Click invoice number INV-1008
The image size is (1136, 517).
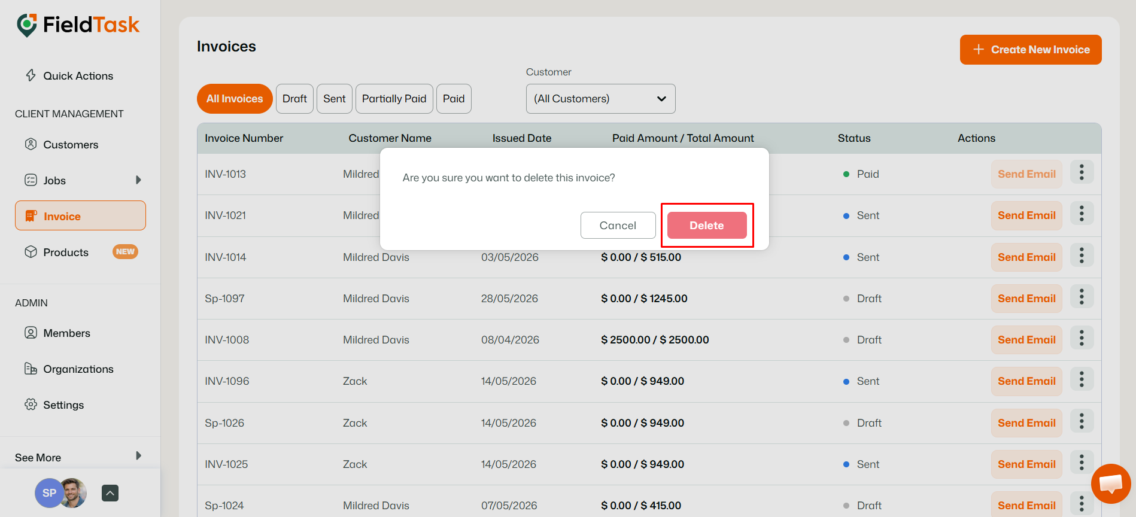point(227,340)
